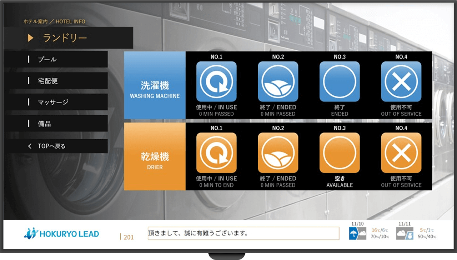Click washing machine No.4 out-of-service icon

[x=401, y=81]
